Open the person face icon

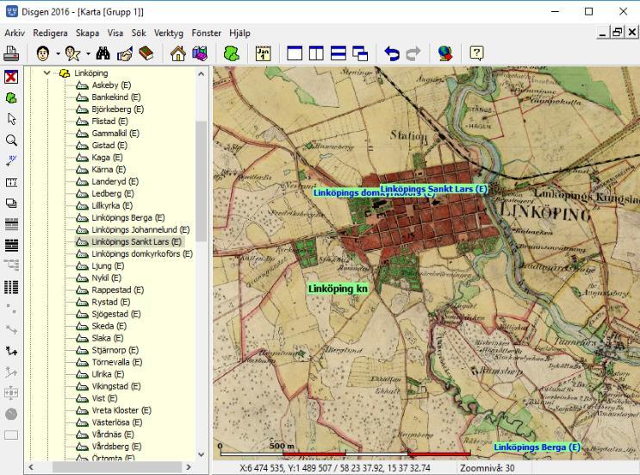[x=43, y=53]
